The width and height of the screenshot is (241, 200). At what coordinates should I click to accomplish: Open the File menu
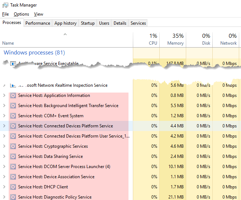point(5,14)
